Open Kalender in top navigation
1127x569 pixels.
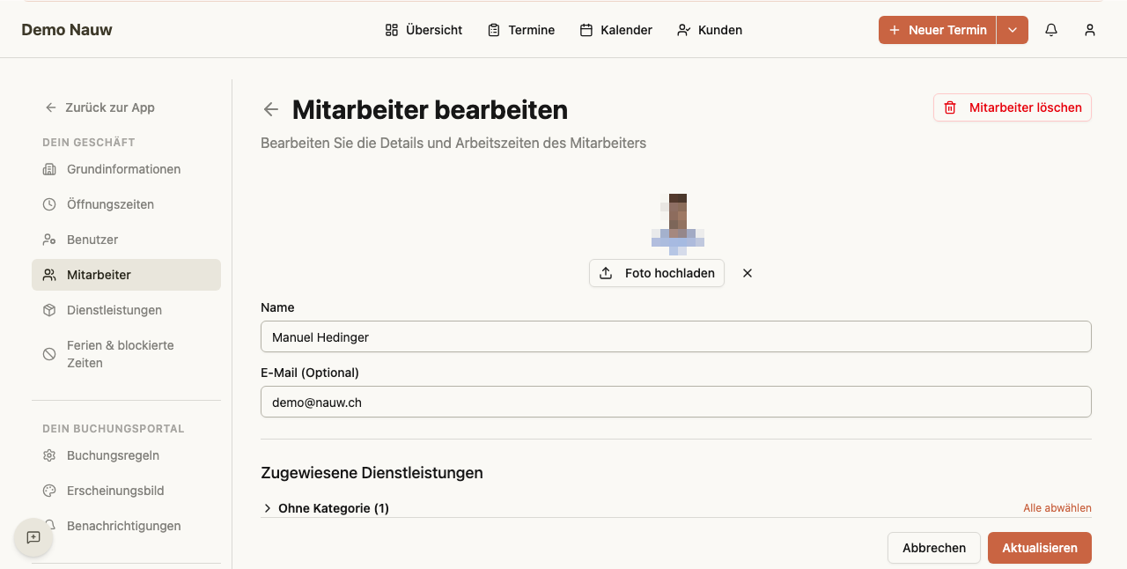[x=616, y=30]
